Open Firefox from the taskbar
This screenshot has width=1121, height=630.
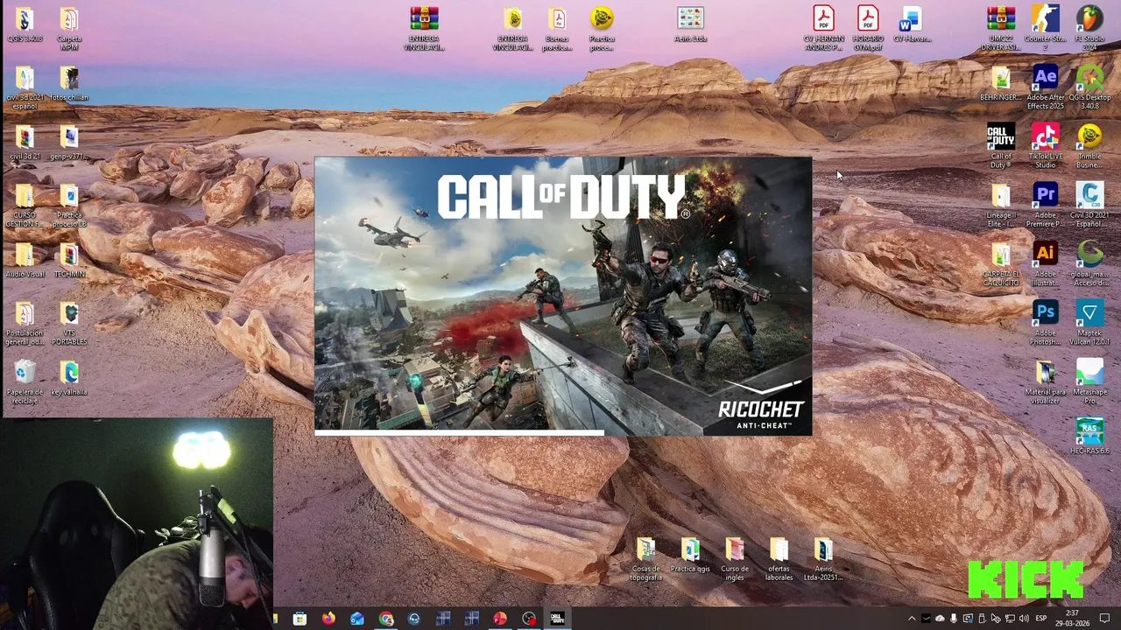click(x=328, y=619)
